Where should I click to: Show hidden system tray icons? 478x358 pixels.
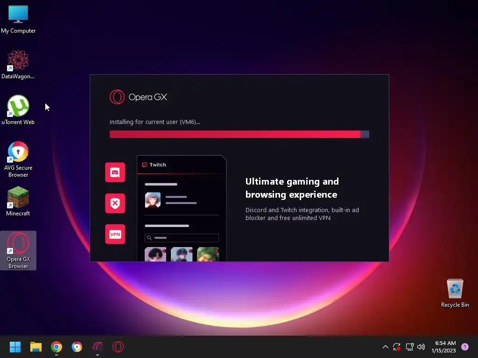point(385,347)
